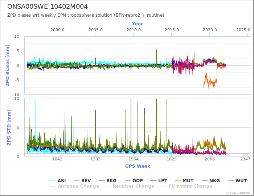Click the Year axis title
254x196 pixels.
138,24
